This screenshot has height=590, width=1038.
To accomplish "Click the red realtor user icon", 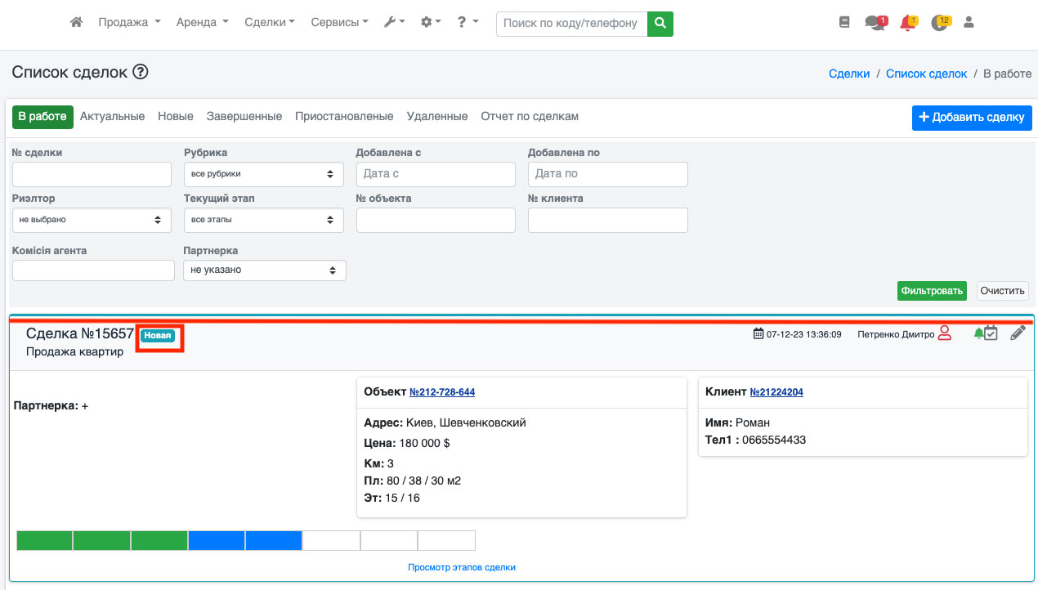I will click(945, 333).
